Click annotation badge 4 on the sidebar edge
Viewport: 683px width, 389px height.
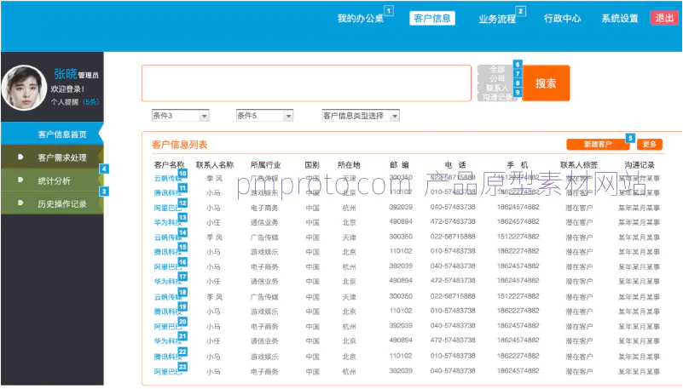pos(104,169)
